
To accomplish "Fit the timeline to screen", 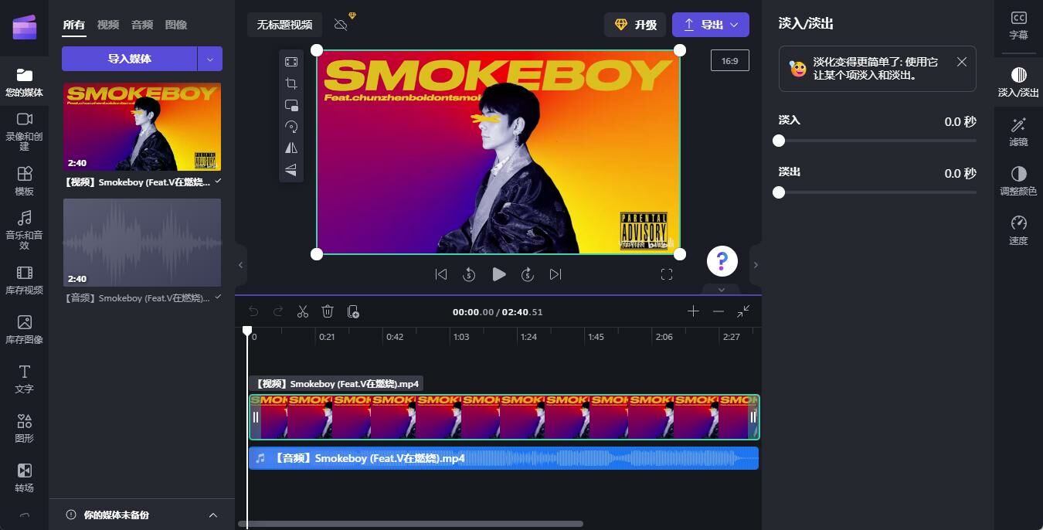I will pos(743,311).
